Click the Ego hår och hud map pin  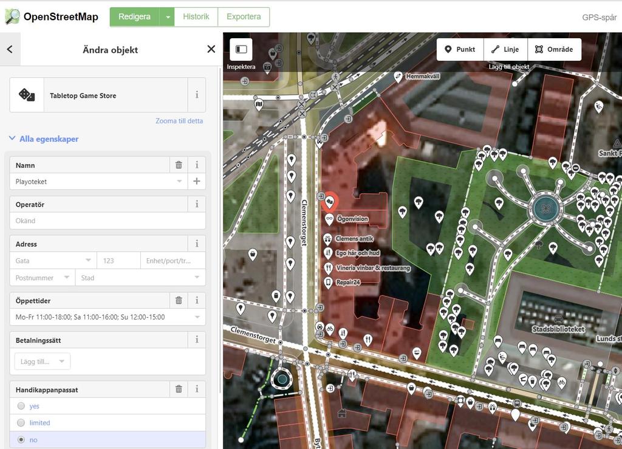pyautogui.click(x=328, y=253)
